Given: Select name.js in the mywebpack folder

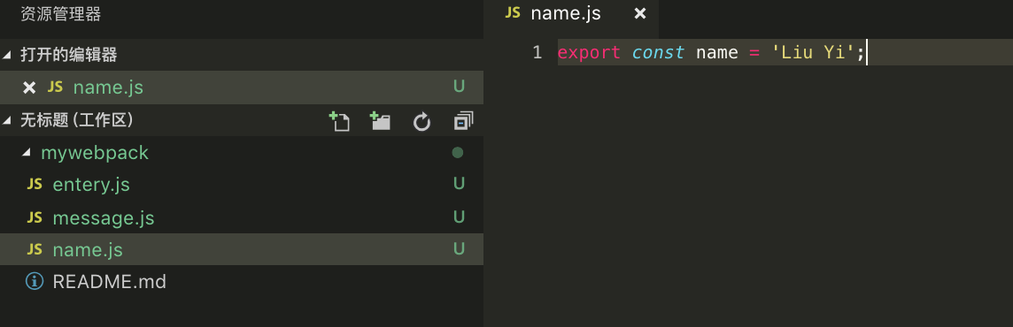Looking at the screenshot, I should pos(242,249).
